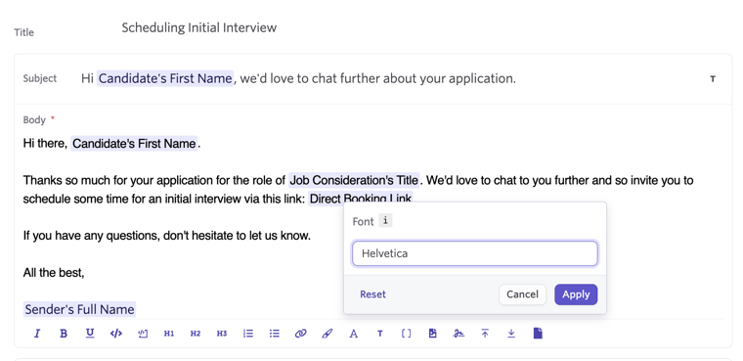This screenshot has width=743, height=361.
Task: Apply Heading 3 style
Action: [222, 334]
